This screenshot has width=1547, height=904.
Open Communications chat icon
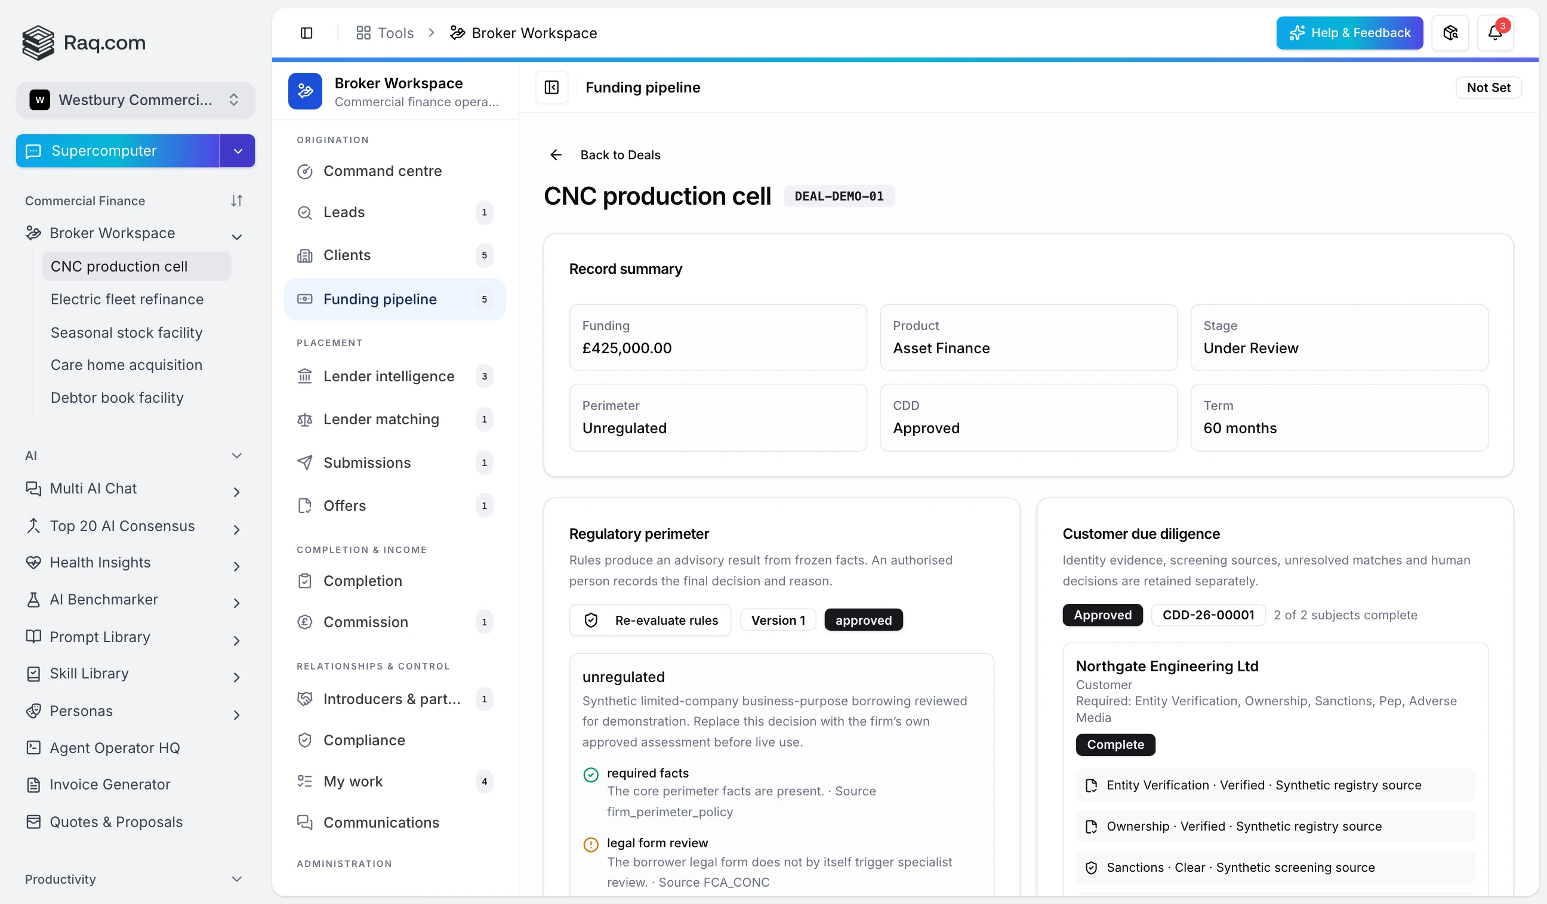(304, 822)
